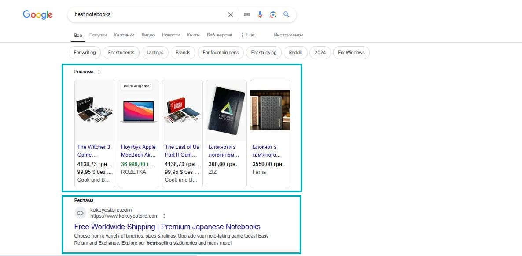The image size is (522, 256).
Task: Click the magnifying glass search icon
Action: pos(286,14)
